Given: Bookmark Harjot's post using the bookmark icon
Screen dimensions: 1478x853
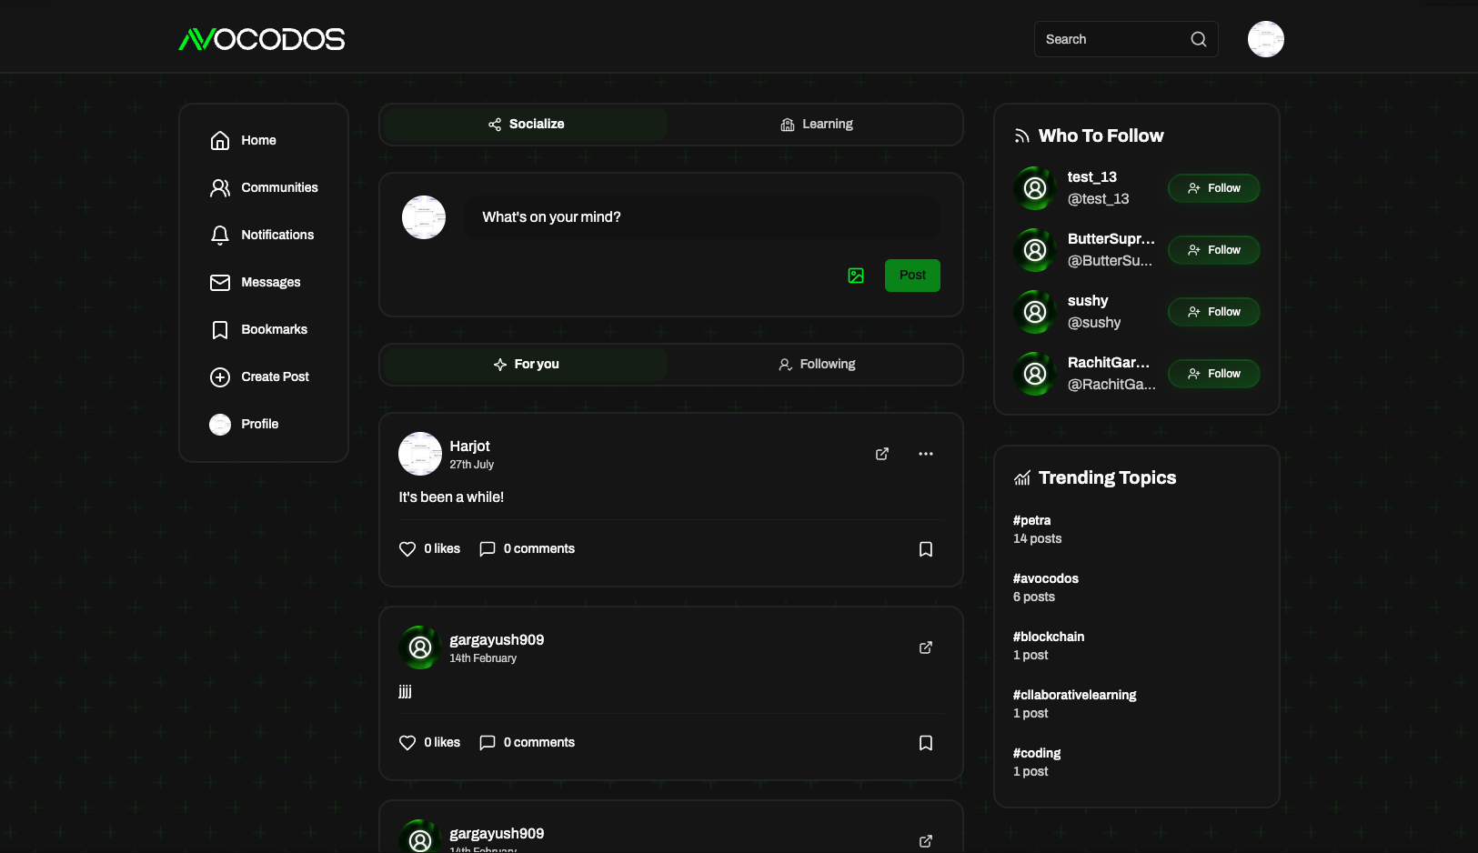Looking at the screenshot, I should pos(926,548).
